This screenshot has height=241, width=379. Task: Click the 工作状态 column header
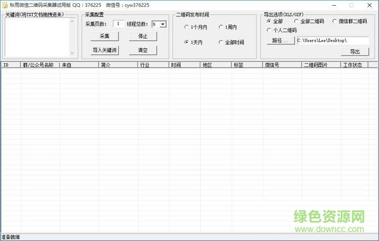(x=354, y=65)
